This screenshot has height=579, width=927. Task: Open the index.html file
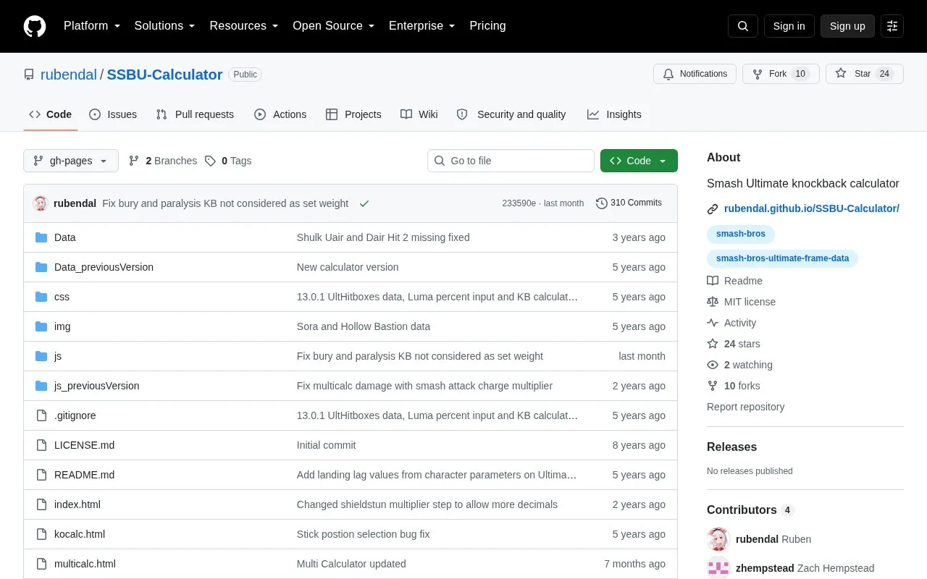click(x=77, y=504)
